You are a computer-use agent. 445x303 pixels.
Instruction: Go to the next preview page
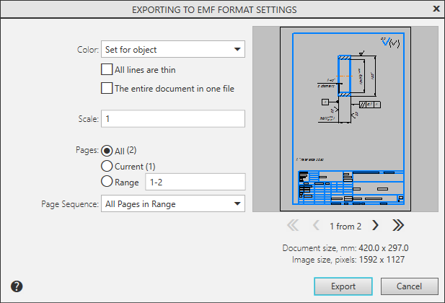pos(375,225)
